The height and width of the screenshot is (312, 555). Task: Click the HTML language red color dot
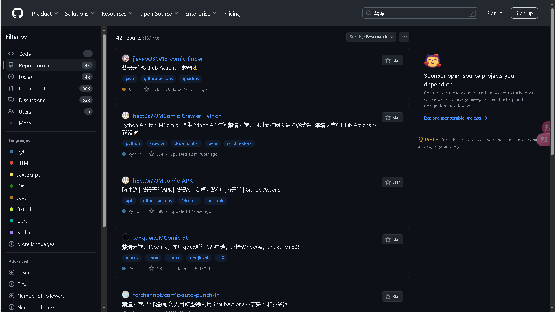click(12, 163)
